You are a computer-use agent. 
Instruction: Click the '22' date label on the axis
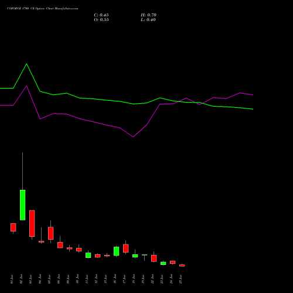click(152, 279)
